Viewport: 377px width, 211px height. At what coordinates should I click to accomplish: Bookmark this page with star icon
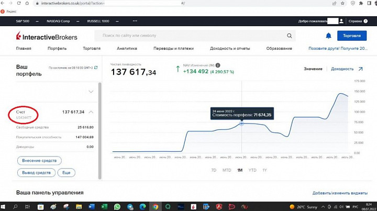342,3
